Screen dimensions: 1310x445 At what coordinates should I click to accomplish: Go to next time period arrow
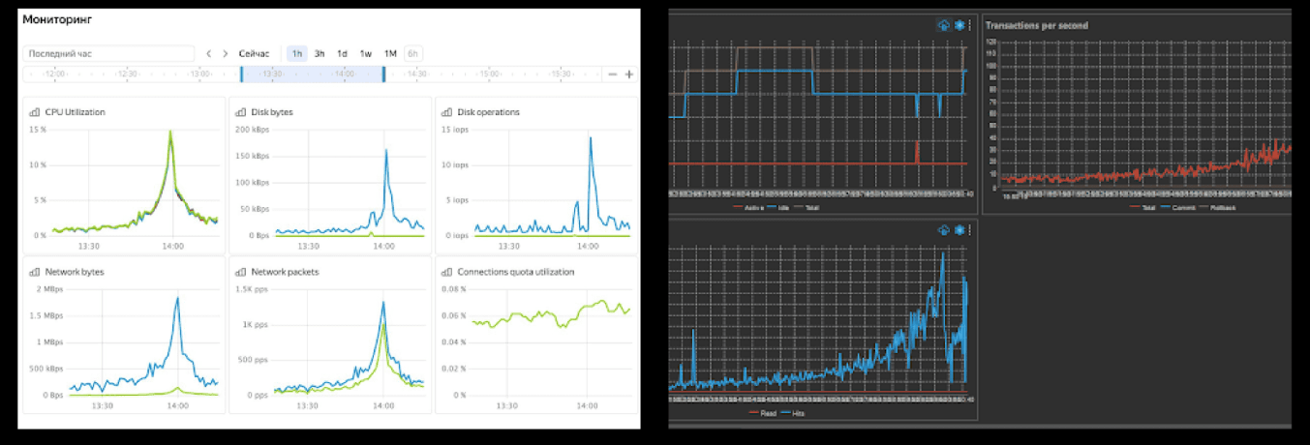click(226, 54)
